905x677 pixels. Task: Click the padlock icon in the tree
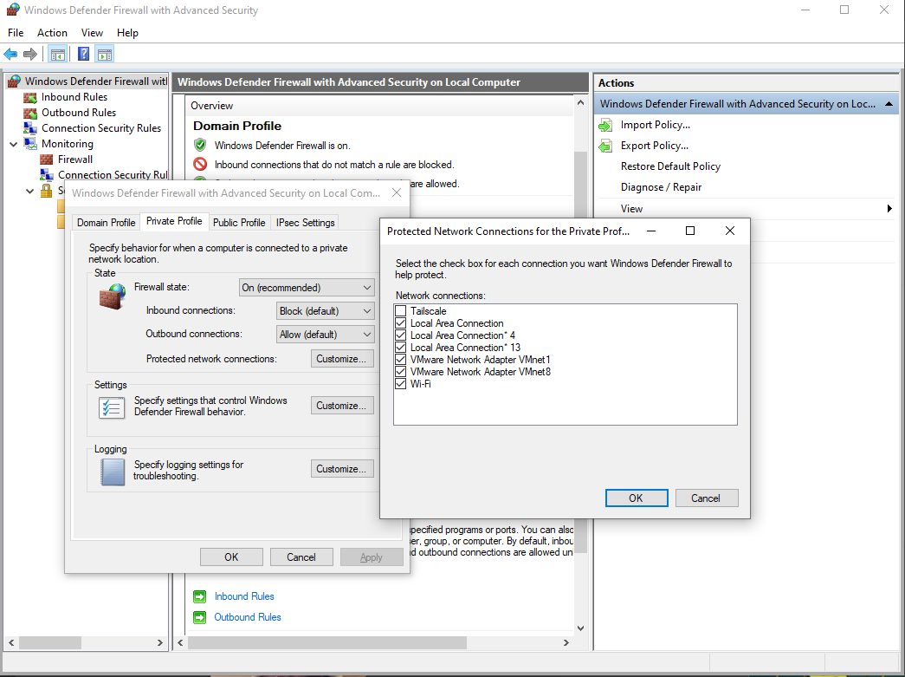pyautogui.click(x=46, y=191)
